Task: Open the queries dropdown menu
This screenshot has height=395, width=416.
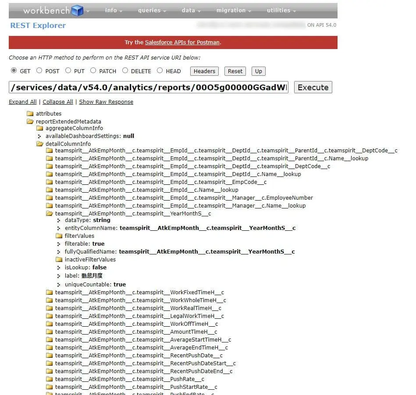Action: 152,11
